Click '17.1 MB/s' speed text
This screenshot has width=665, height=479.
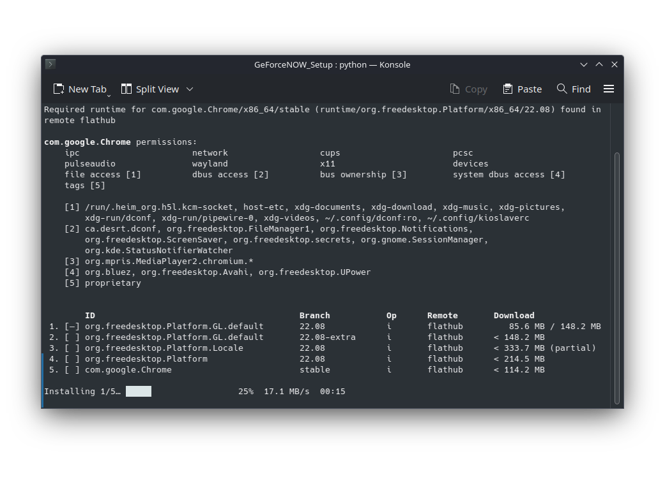[x=287, y=392]
